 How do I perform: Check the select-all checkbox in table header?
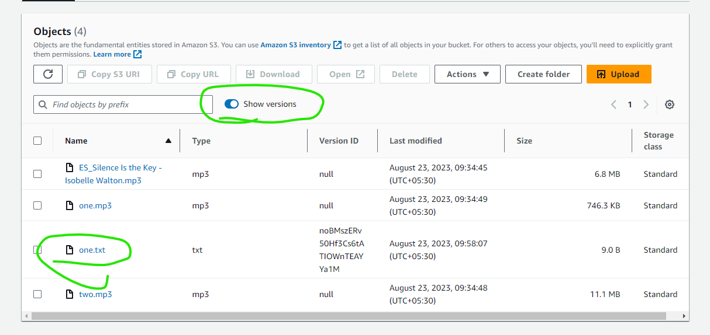pyautogui.click(x=37, y=141)
